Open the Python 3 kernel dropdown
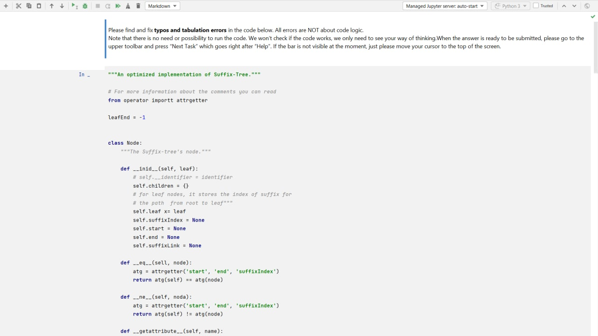The image size is (598, 336). (x=511, y=6)
